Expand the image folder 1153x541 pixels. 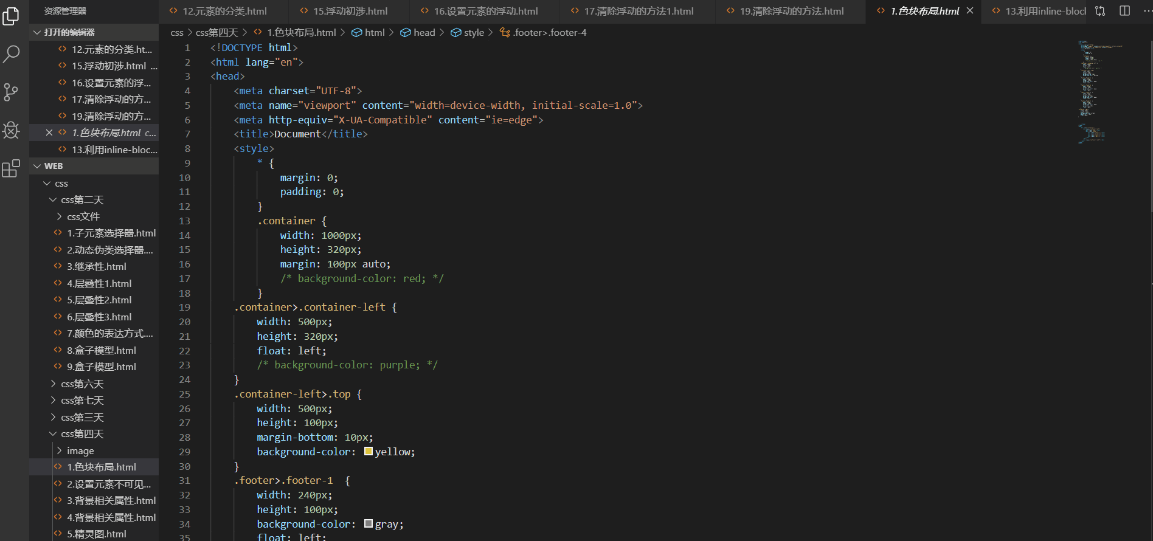click(x=94, y=450)
